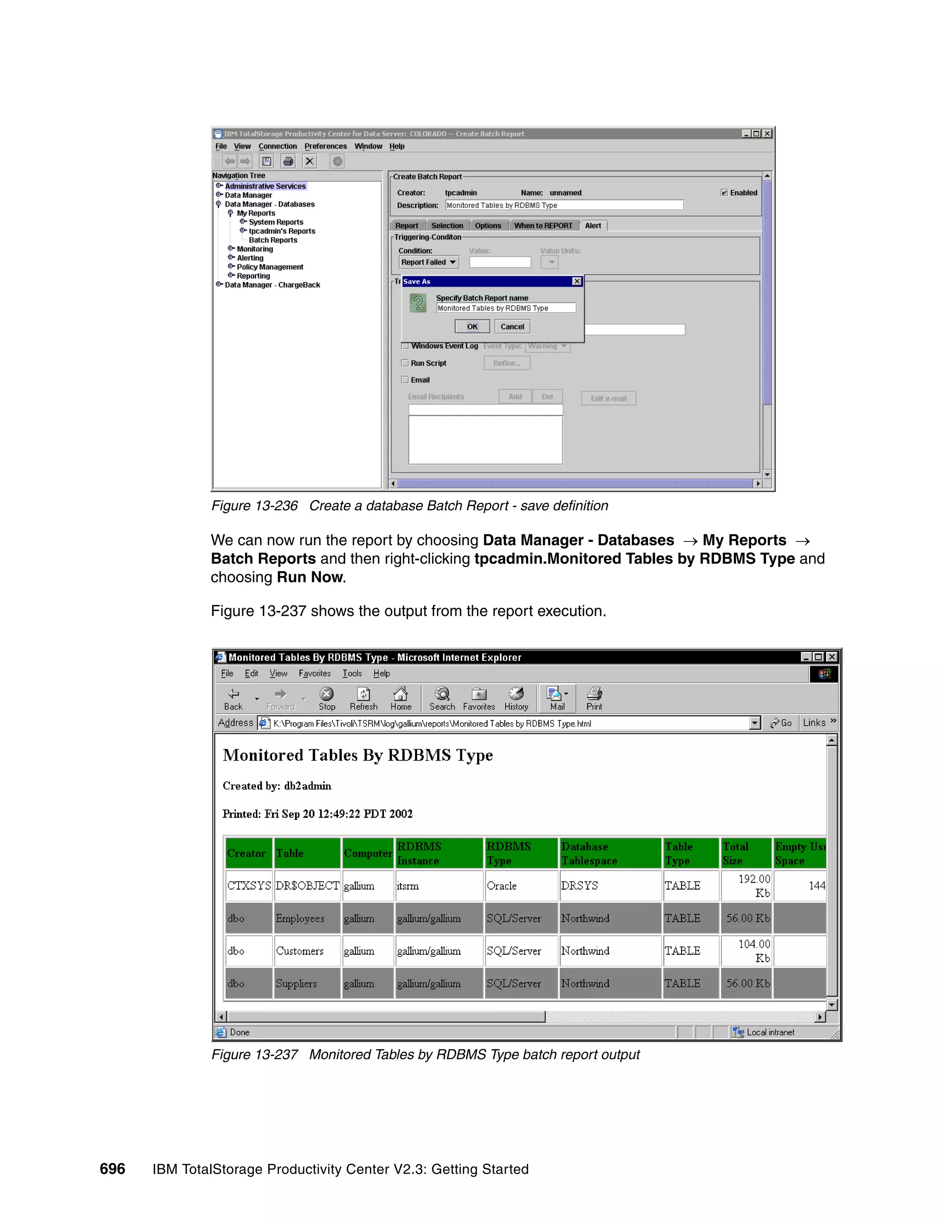943x1220 pixels.
Task: Click the vertical scrollbar thumb in Create Batch Report
Action: tap(767, 293)
